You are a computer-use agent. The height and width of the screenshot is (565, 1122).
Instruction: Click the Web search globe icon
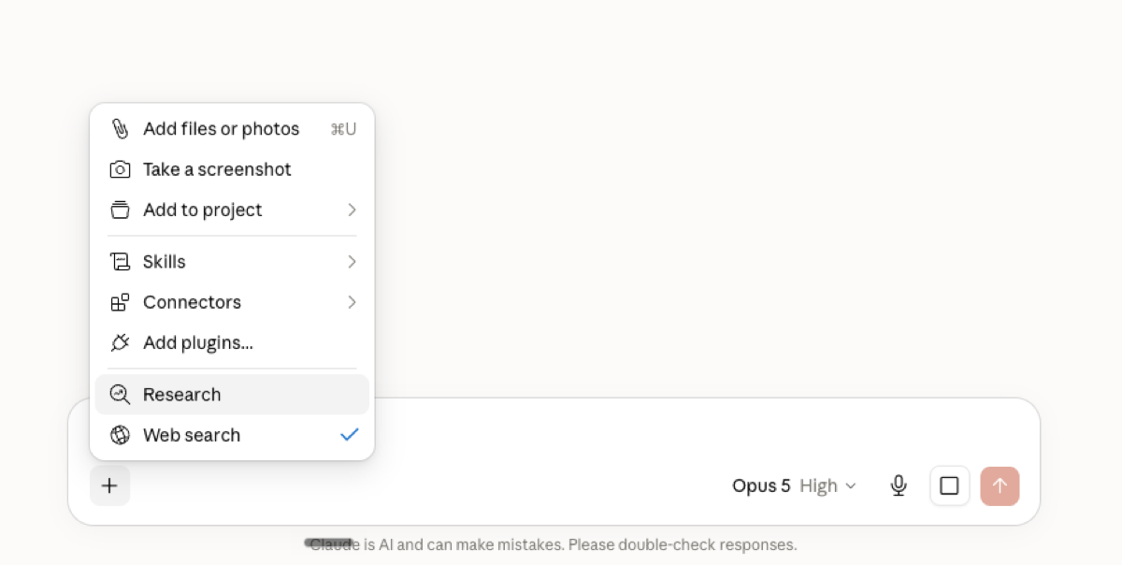pyautogui.click(x=120, y=435)
